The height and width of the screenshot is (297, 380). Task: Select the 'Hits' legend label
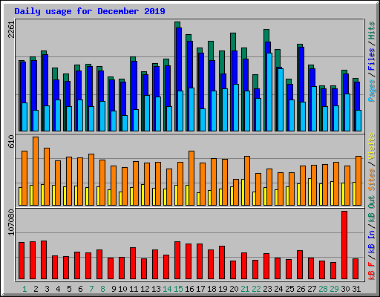coord(371,30)
